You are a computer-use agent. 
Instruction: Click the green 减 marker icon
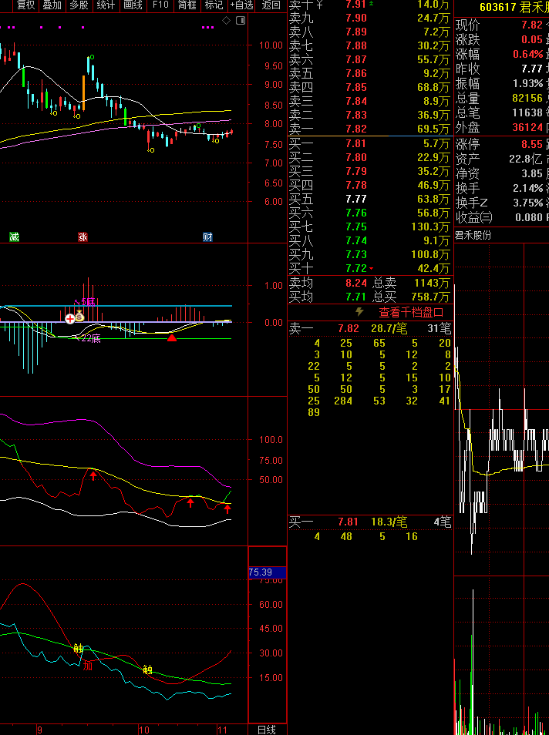click(x=14, y=237)
